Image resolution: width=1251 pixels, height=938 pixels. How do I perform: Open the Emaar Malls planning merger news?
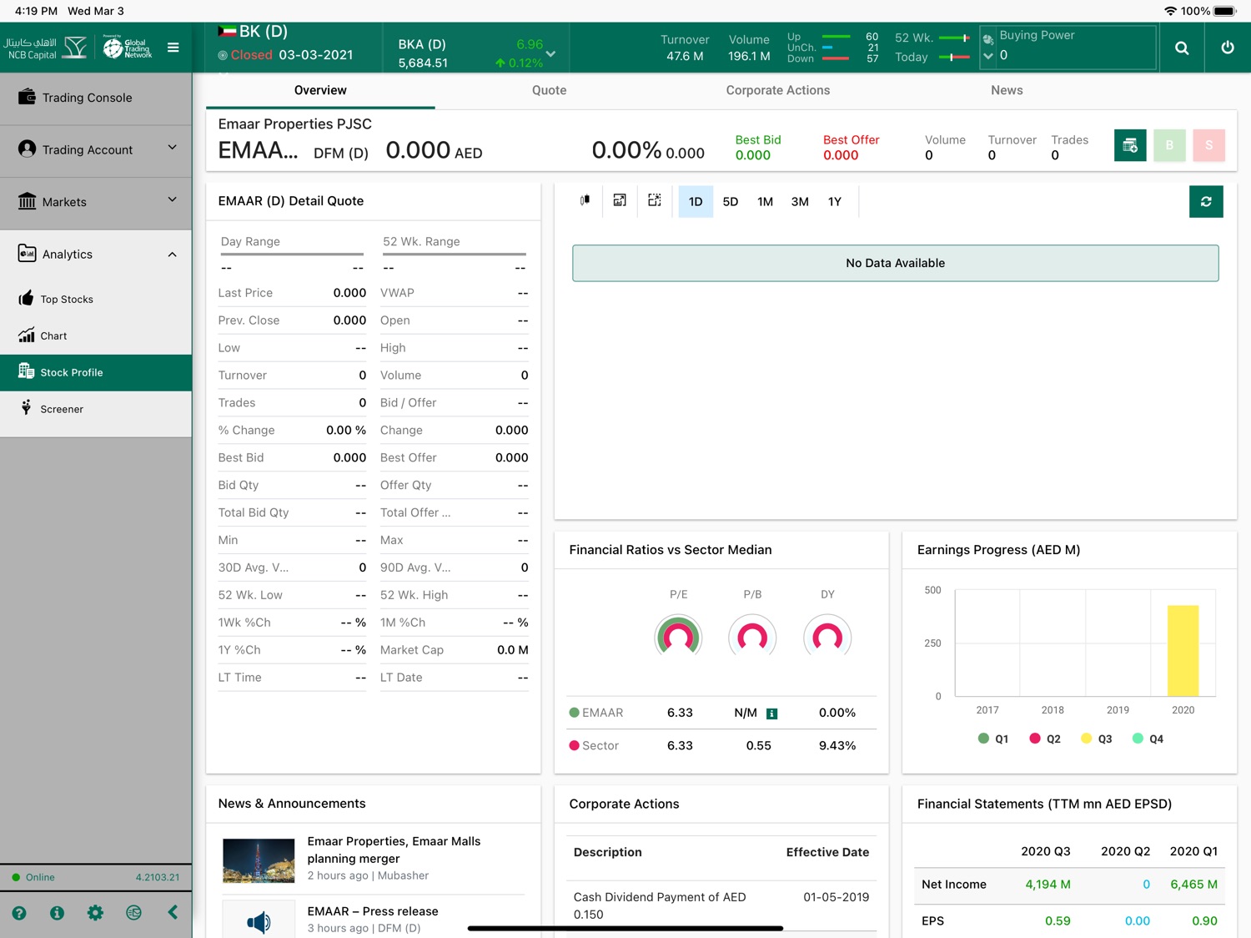click(394, 850)
